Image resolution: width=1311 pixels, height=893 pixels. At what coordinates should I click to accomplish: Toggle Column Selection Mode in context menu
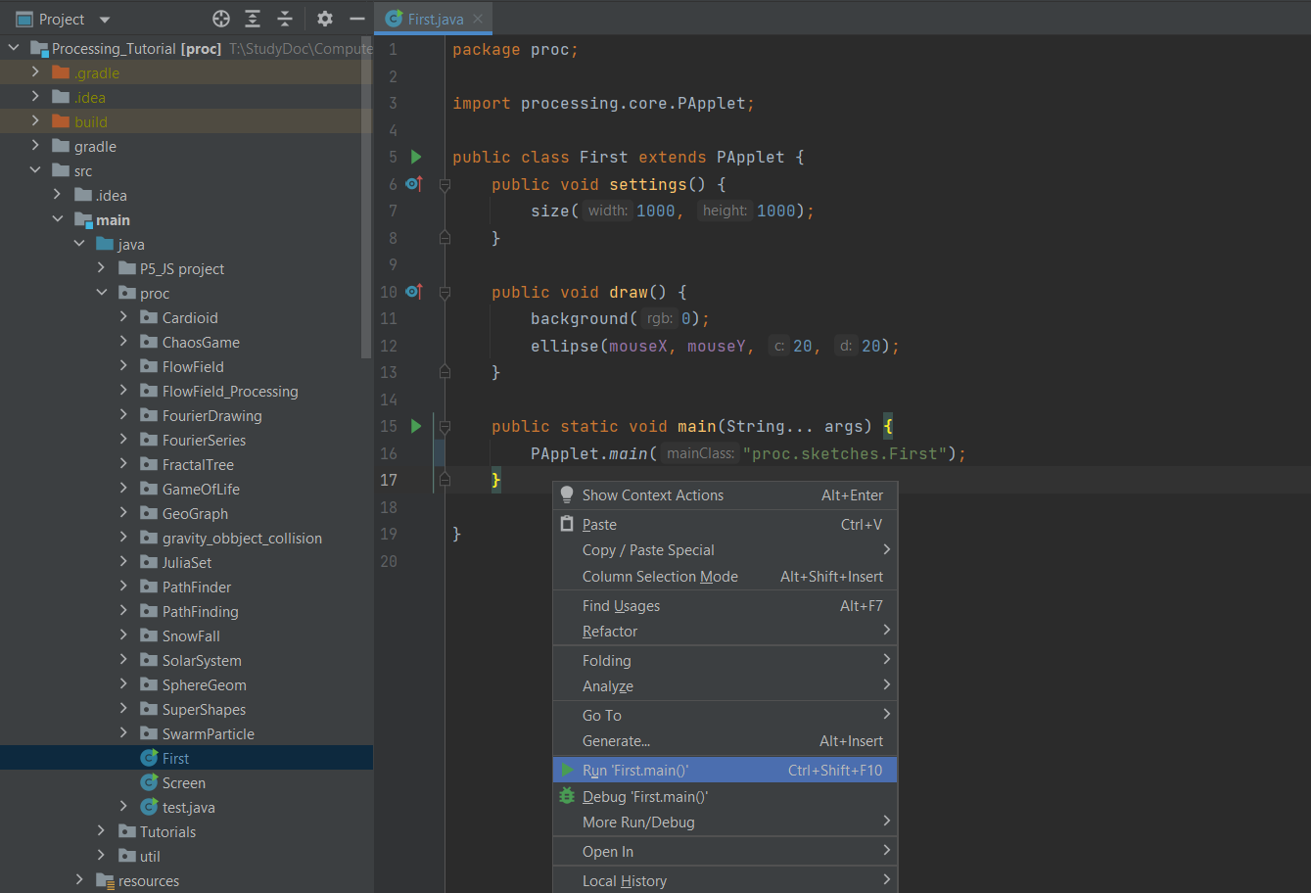660,577
